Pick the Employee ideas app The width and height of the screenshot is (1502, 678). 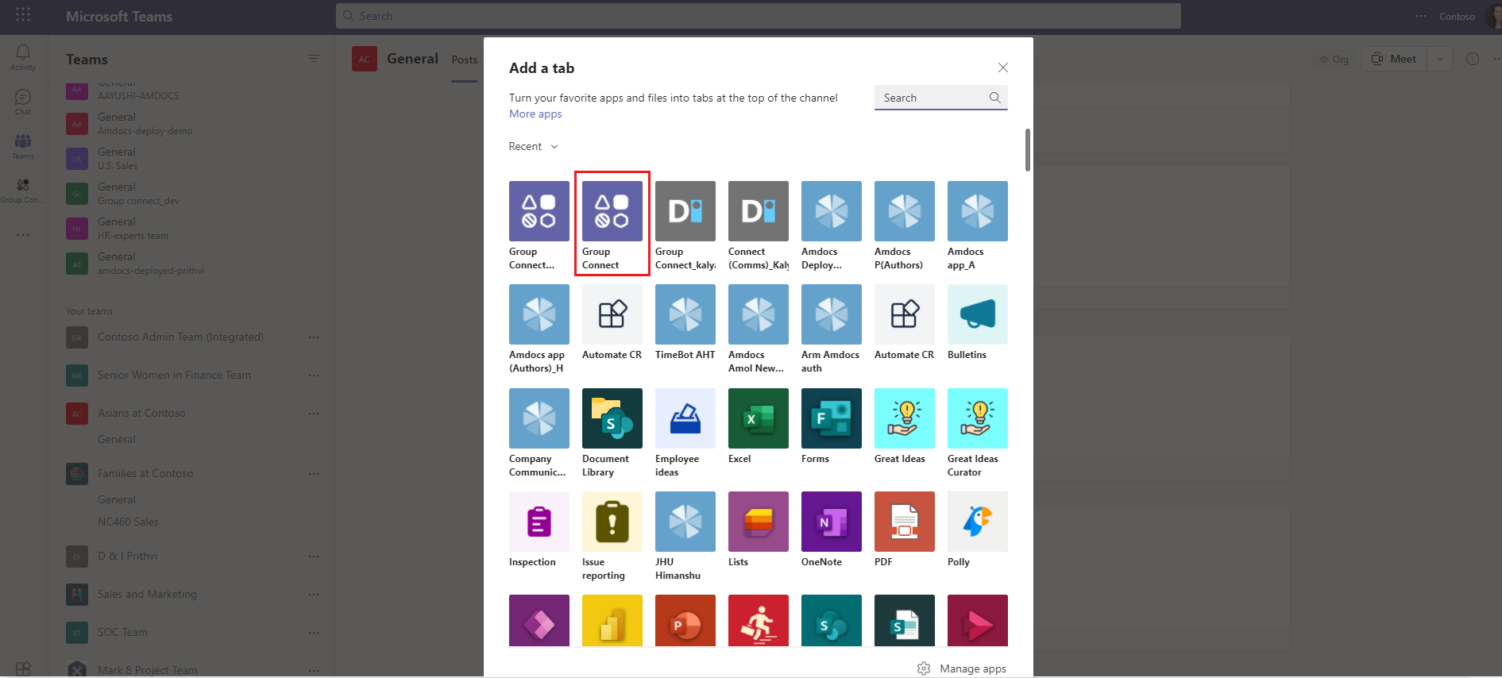pyautogui.click(x=685, y=433)
